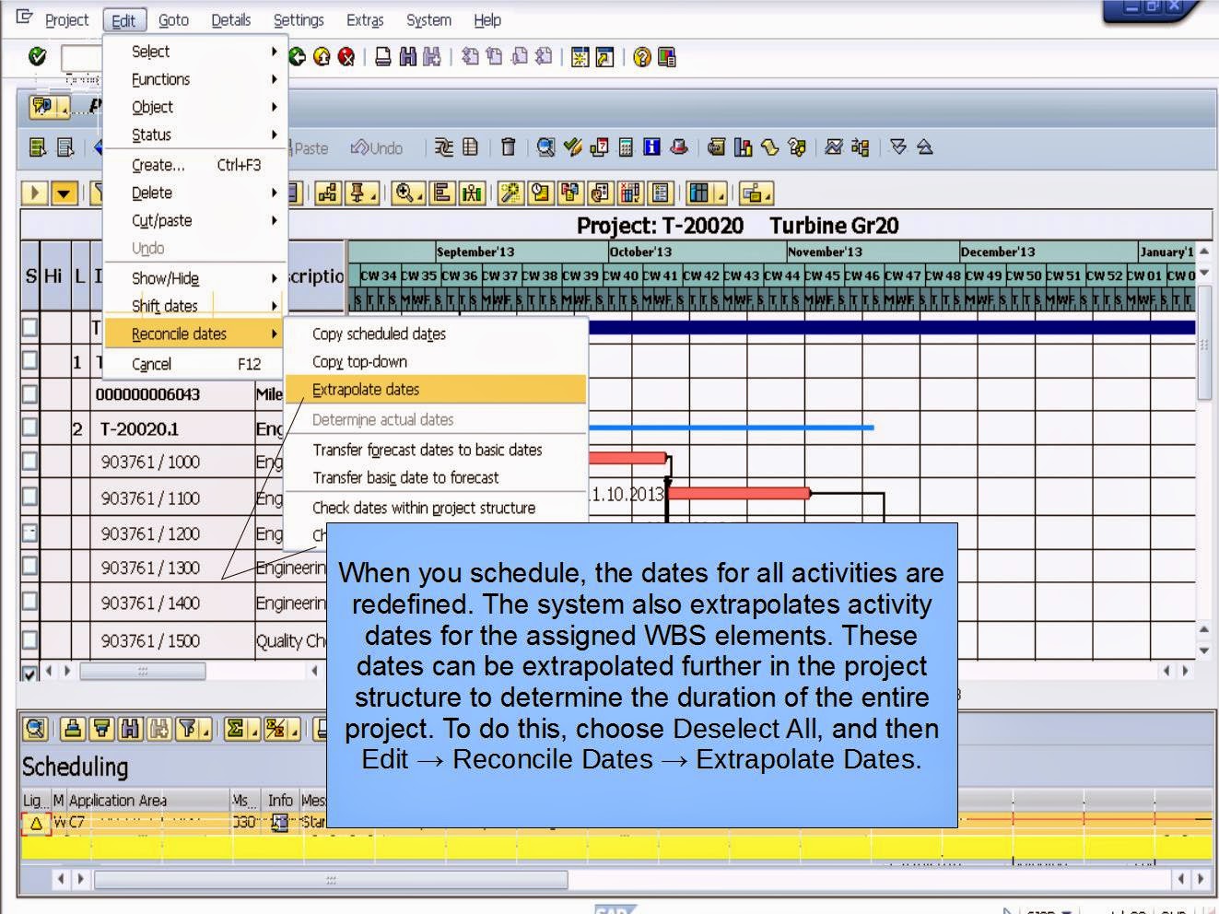
Task: Delete using the trash can icon
Action: pos(509,146)
